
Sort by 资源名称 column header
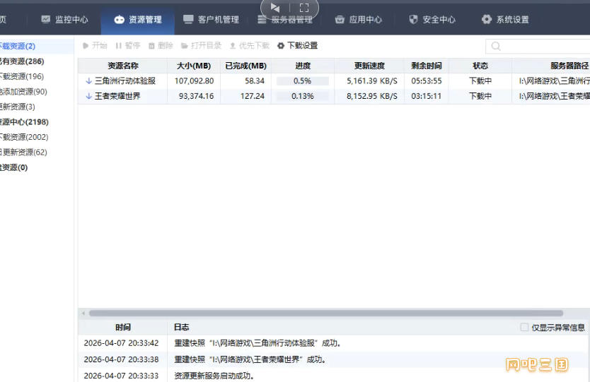[123, 66]
